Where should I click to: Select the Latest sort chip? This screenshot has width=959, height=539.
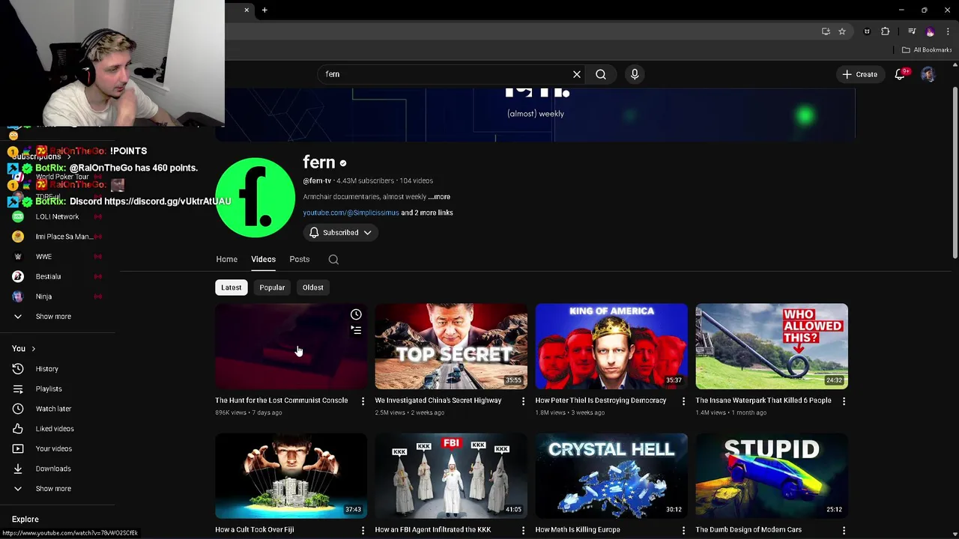tap(231, 287)
